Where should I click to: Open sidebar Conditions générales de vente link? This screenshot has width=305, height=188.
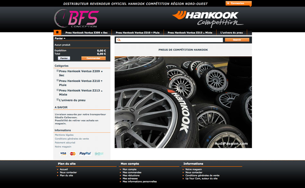click(72, 139)
